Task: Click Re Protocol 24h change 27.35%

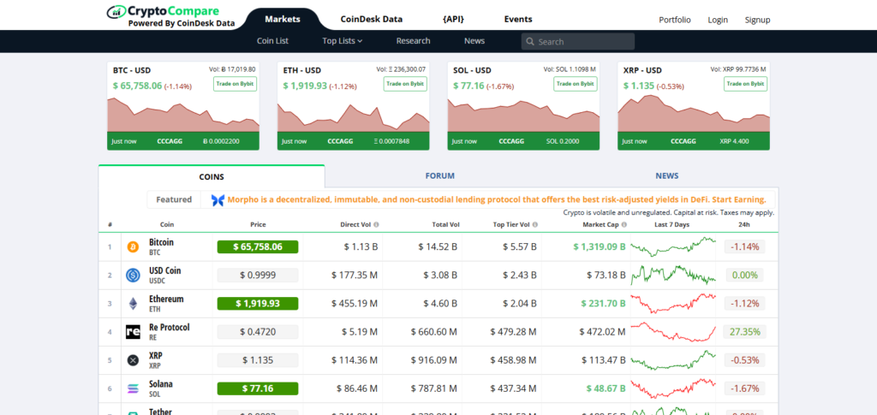Action: (744, 332)
